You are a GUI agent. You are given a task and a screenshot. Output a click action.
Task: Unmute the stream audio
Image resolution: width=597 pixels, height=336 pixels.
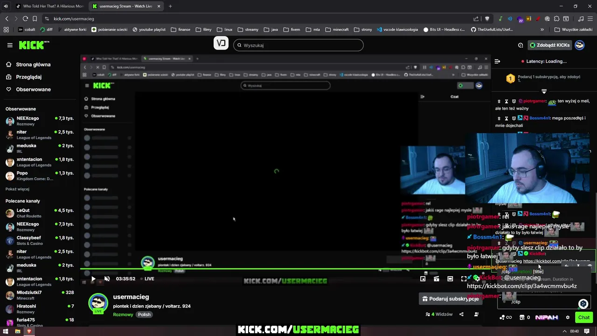tap(107, 279)
